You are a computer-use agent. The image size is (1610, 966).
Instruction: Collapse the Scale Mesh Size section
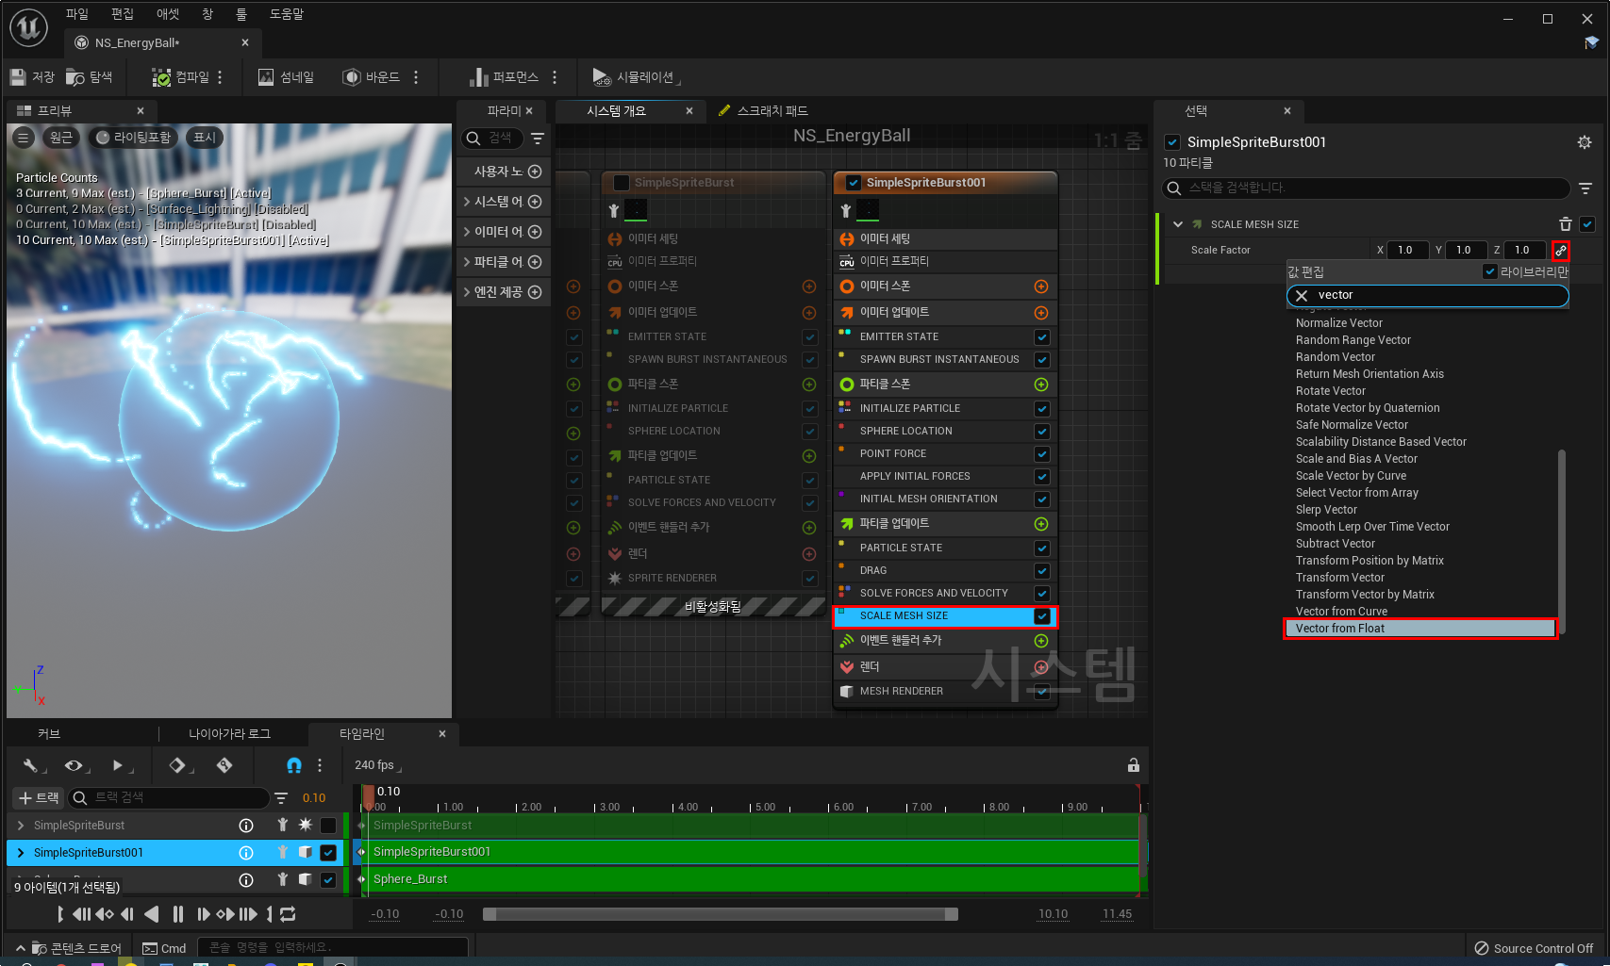pos(1178,224)
